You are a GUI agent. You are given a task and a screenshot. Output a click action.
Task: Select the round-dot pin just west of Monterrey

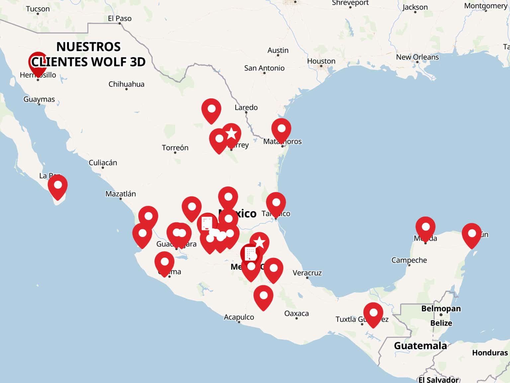pyautogui.click(x=219, y=139)
